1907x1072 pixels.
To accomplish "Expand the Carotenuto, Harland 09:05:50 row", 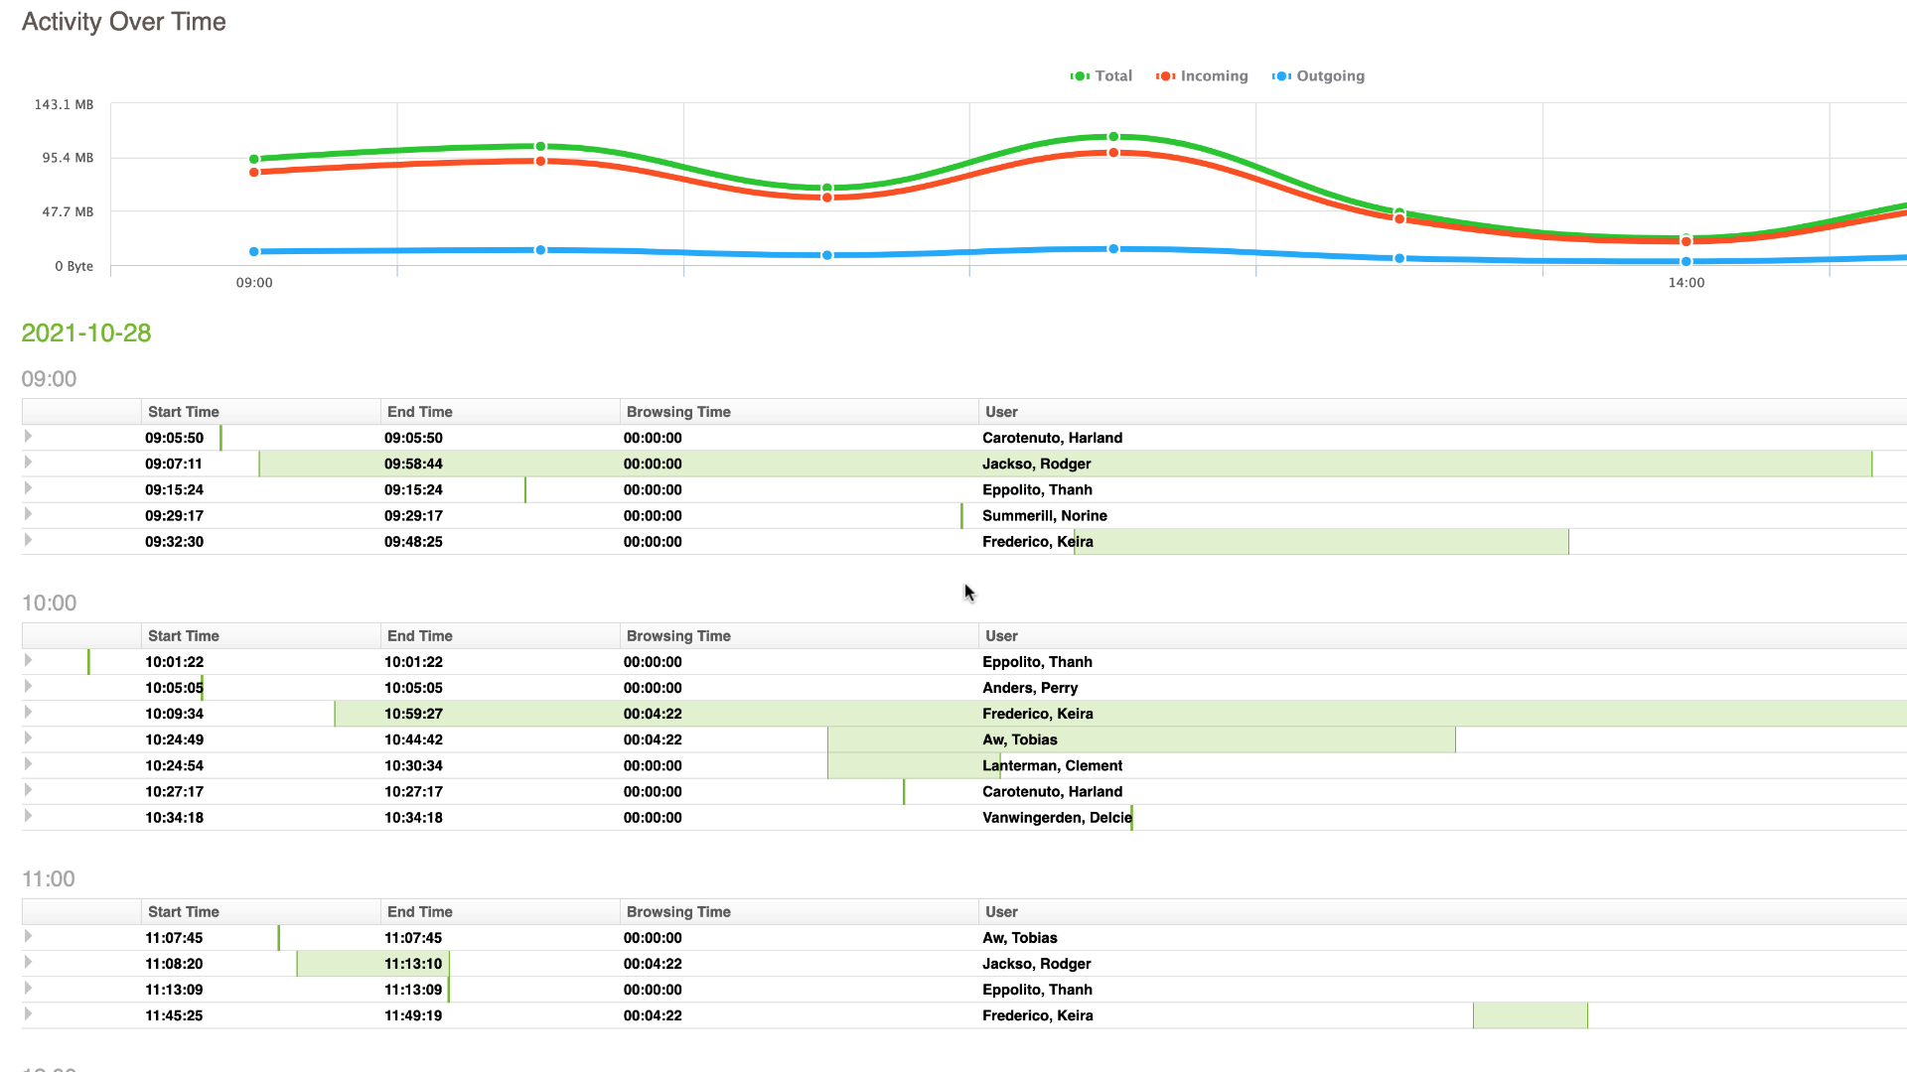I will 28,437.
